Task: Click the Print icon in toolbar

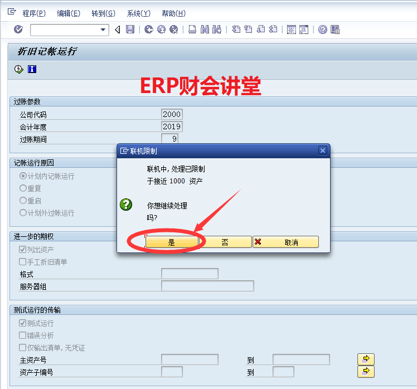Action: click(192, 30)
